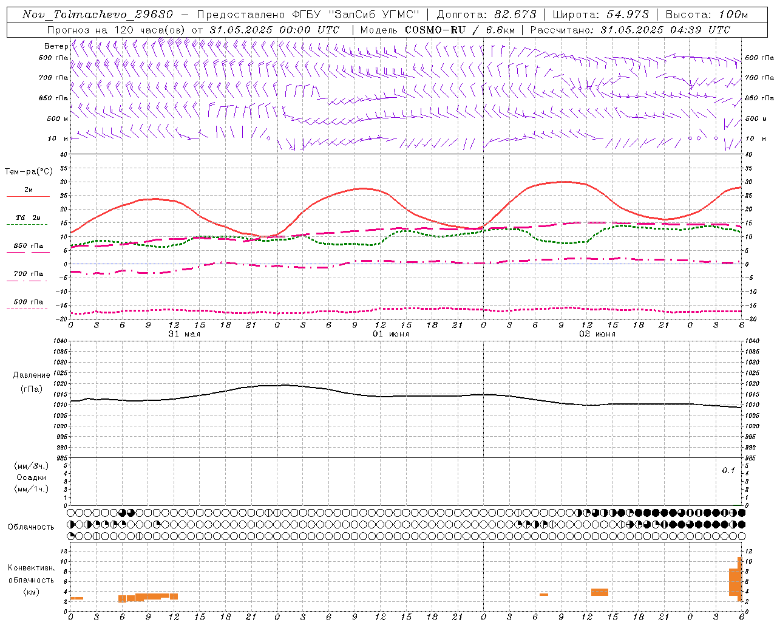Click the Давление panel label
Image resolution: width=777 pixels, height=622 pixels.
tap(32, 375)
